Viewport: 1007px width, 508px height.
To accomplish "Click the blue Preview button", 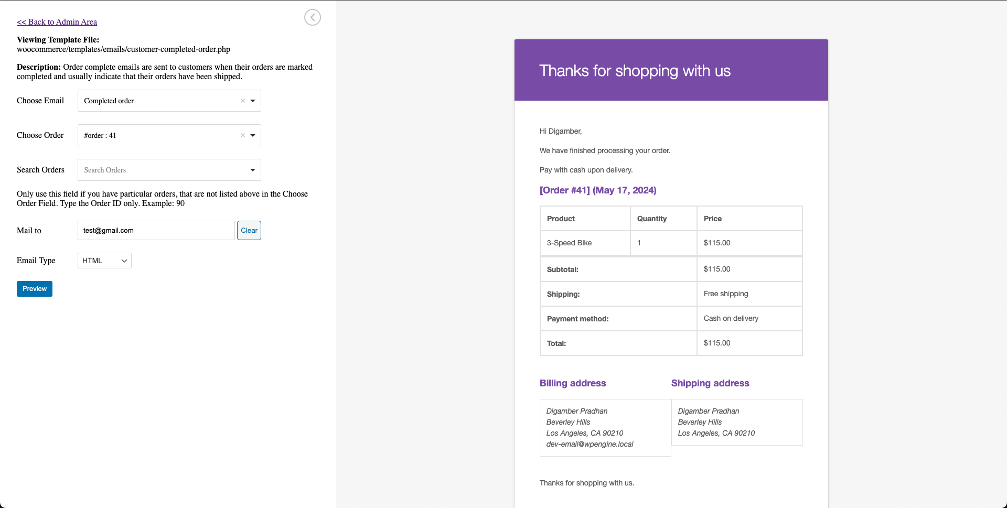I will [35, 289].
